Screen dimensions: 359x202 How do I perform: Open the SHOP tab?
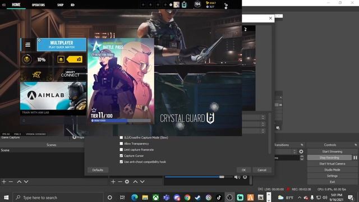click(x=60, y=5)
